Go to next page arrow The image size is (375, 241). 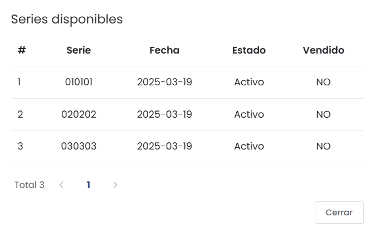tap(115, 185)
